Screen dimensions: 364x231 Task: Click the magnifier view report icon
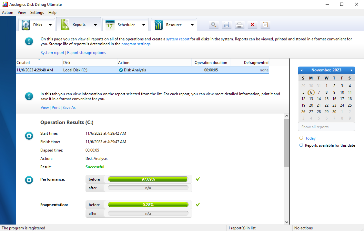coord(214,25)
